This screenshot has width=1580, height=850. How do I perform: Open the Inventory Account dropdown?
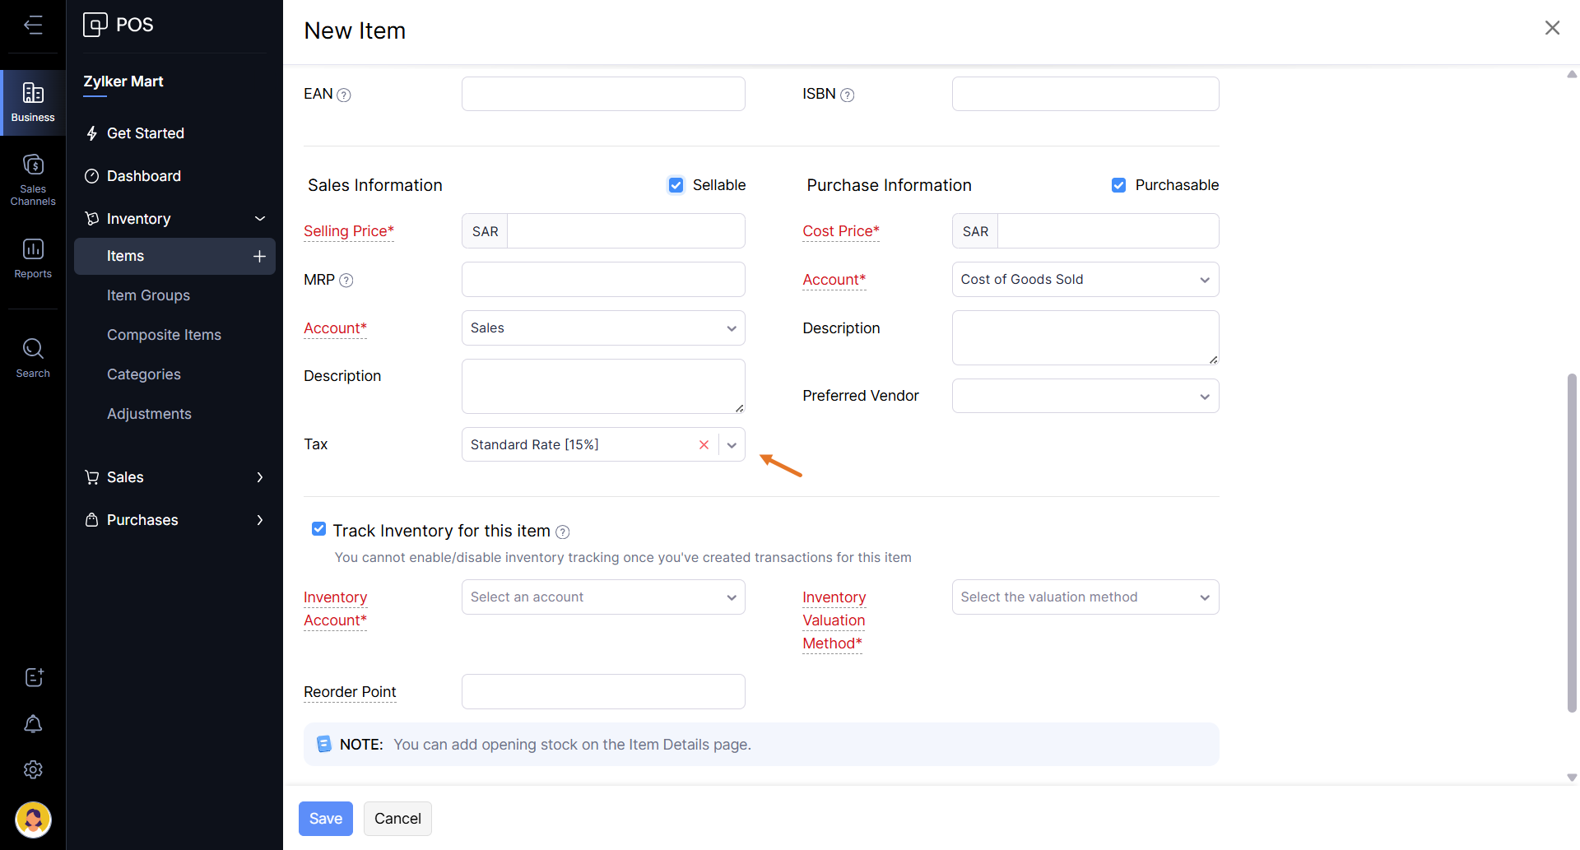pyautogui.click(x=603, y=597)
